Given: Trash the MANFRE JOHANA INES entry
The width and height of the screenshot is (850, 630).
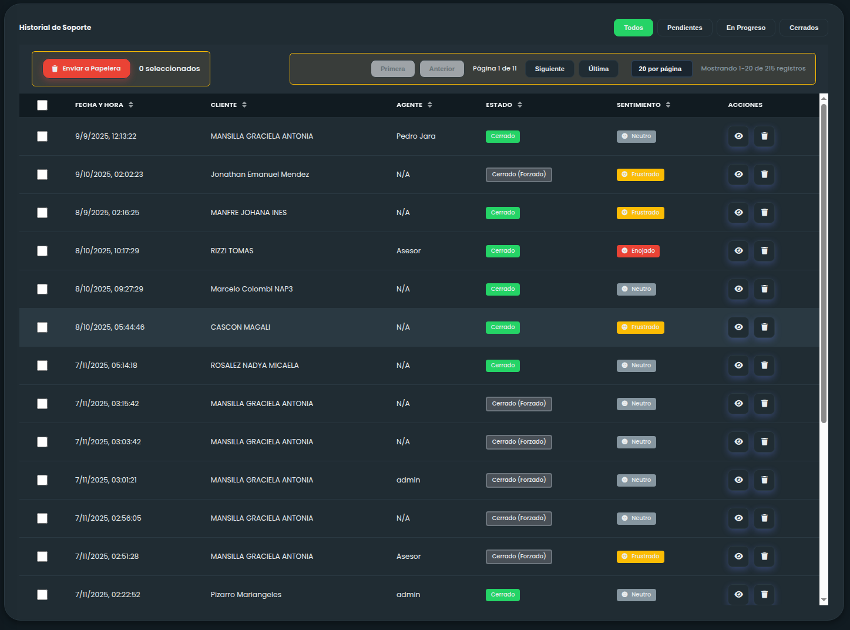Looking at the screenshot, I should click(764, 213).
